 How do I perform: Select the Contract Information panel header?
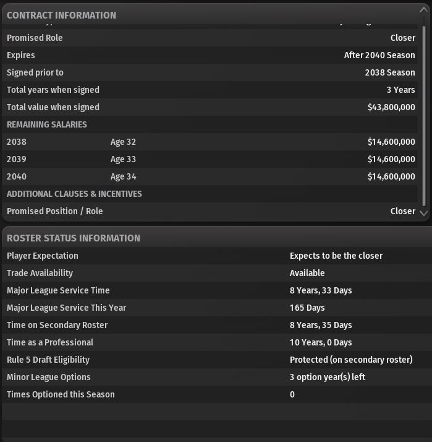pos(61,15)
